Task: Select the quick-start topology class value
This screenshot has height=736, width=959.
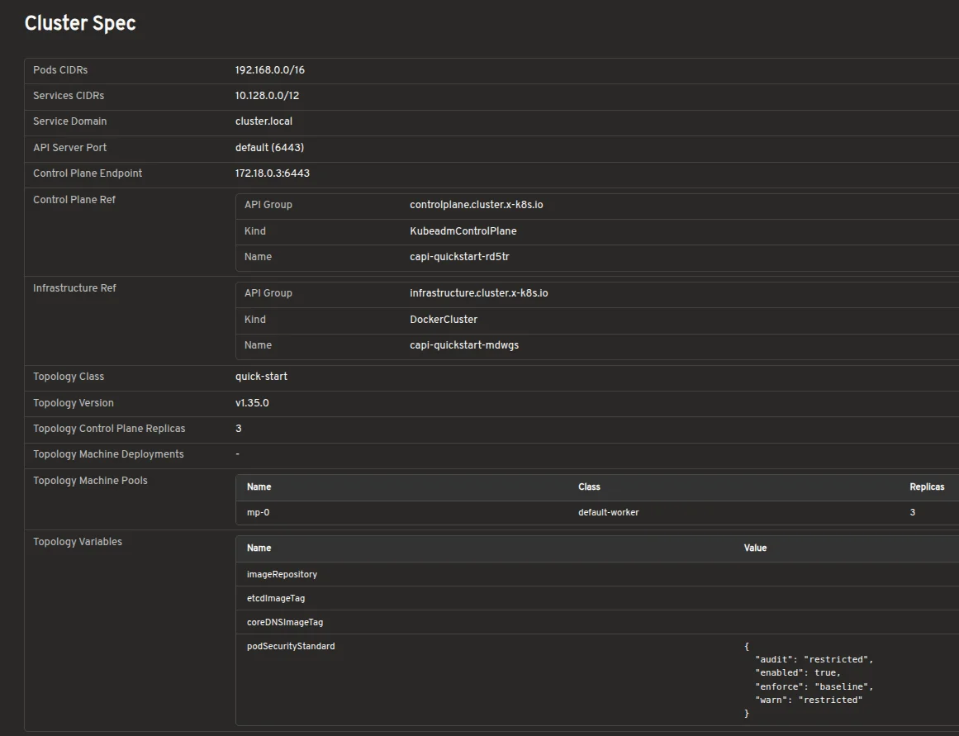Action: [x=261, y=377]
